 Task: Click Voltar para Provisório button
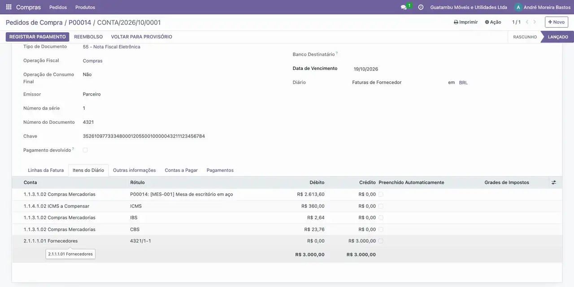click(141, 37)
